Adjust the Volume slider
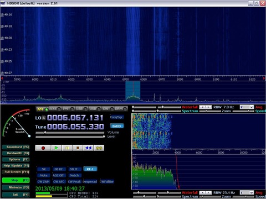This screenshot has width=266, height=199. point(70,133)
